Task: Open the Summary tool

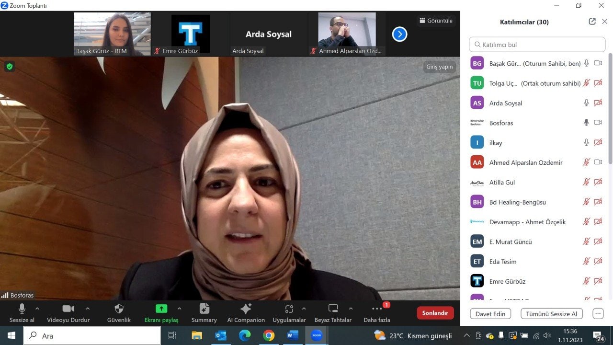Action: pyautogui.click(x=204, y=309)
